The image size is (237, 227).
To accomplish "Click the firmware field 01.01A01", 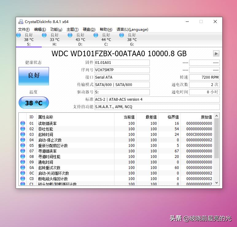I will pos(122,63).
